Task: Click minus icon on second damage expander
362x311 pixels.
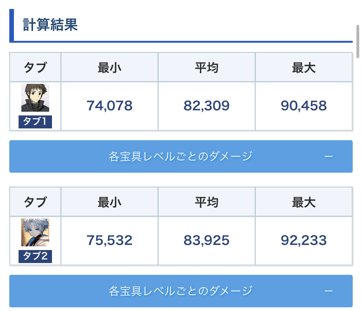Action: click(x=328, y=291)
